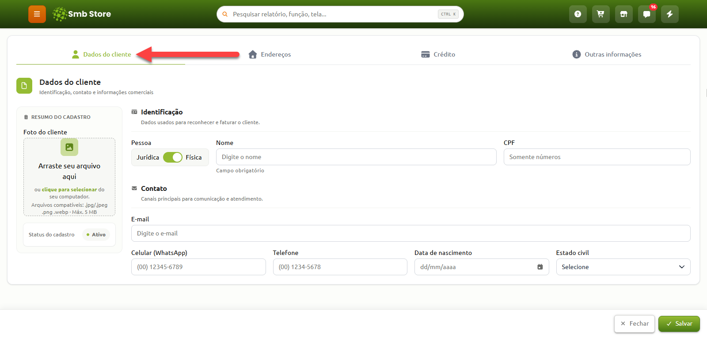Click the 'Jurídica' label
The image size is (707, 338).
tap(148, 157)
